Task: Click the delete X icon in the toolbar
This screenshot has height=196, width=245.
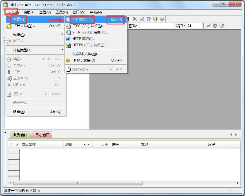Action: tap(135, 19)
